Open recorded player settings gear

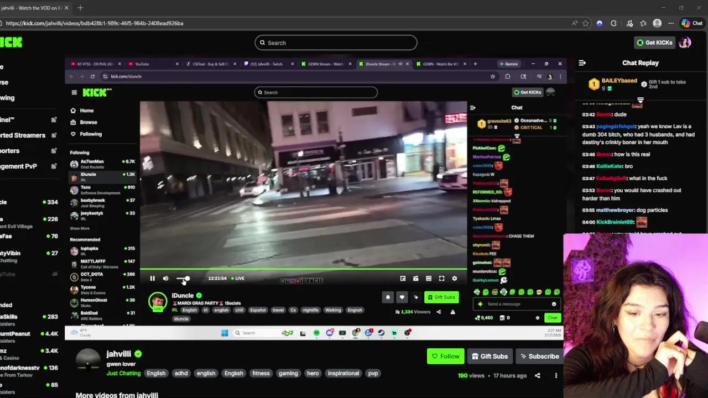click(455, 279)
